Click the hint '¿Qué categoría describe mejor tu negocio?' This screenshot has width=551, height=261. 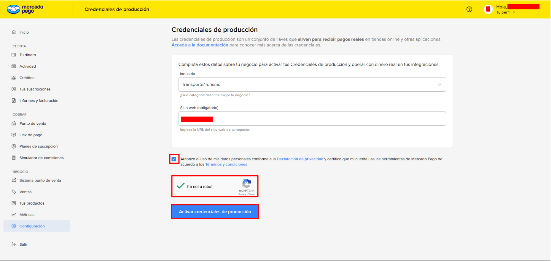215,95
